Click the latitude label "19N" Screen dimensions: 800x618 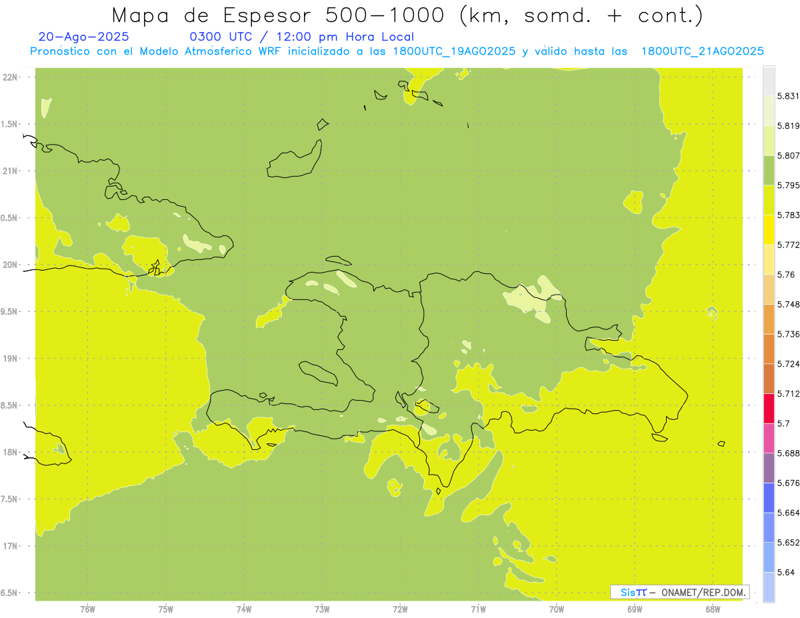pos(10,359)
